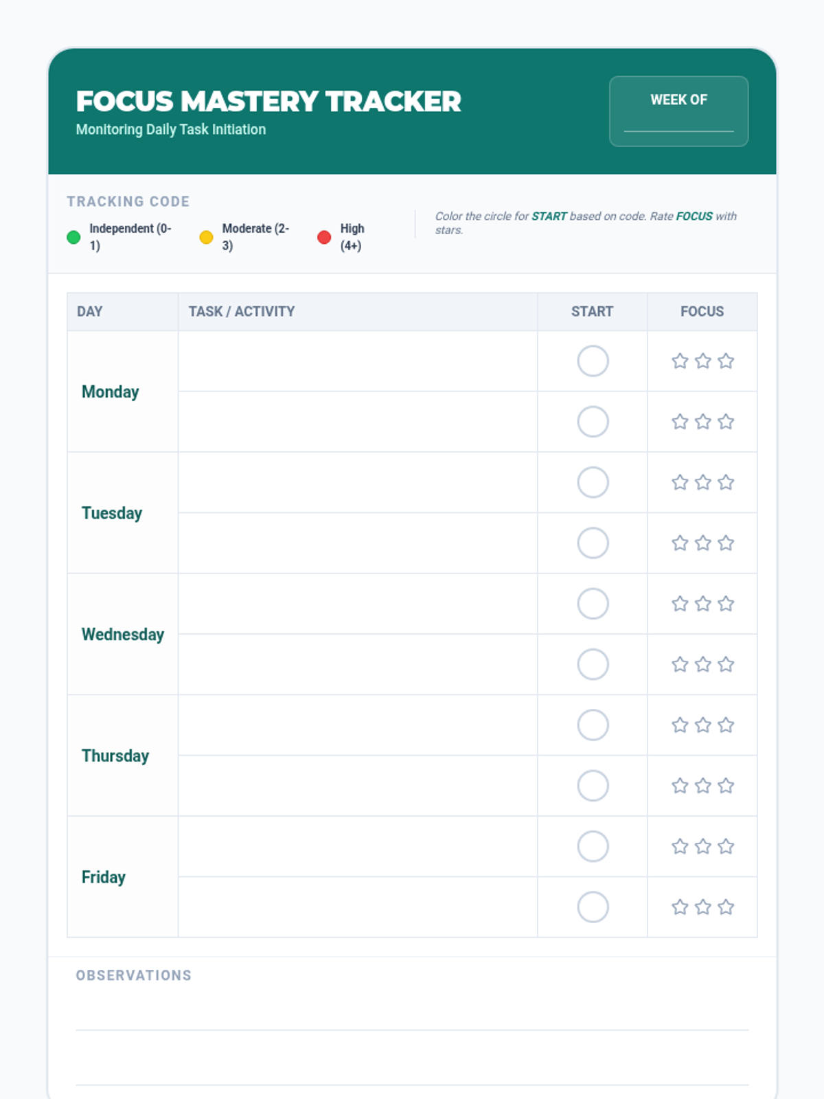Click the yellow Moderate color dot

point(206,238)
